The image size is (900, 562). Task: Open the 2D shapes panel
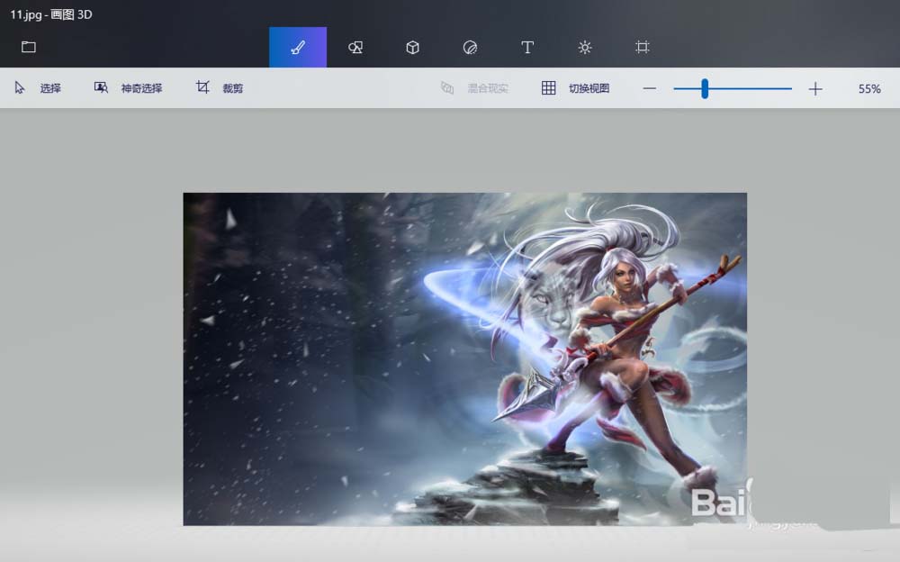[x=355, y=47]
